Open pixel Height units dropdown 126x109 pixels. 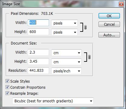click(x=64, y=32)
